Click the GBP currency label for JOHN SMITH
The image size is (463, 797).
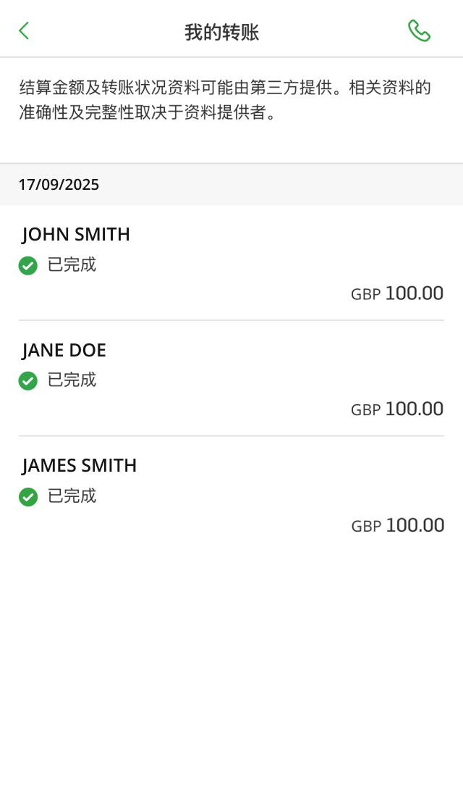(x=365, y=295)
